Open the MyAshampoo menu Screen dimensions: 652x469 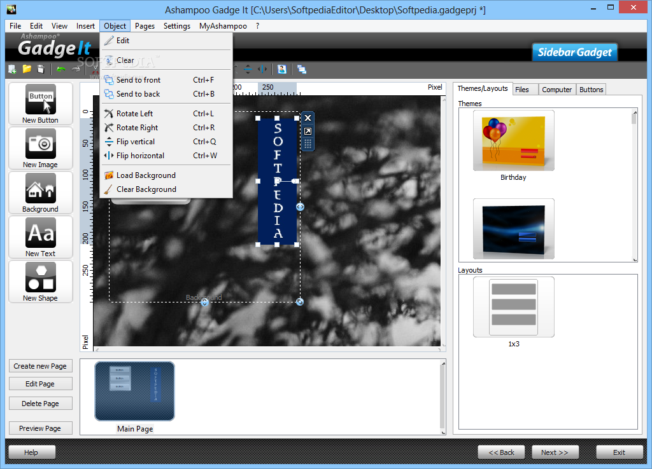223,25
